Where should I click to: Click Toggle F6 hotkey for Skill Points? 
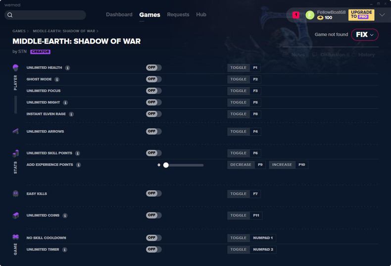click(x=244, y=153)
